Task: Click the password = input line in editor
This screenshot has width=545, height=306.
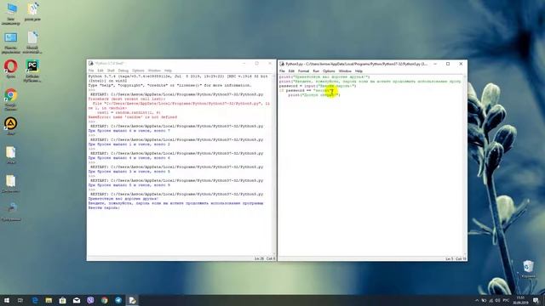Action: (x=318, y=86)
